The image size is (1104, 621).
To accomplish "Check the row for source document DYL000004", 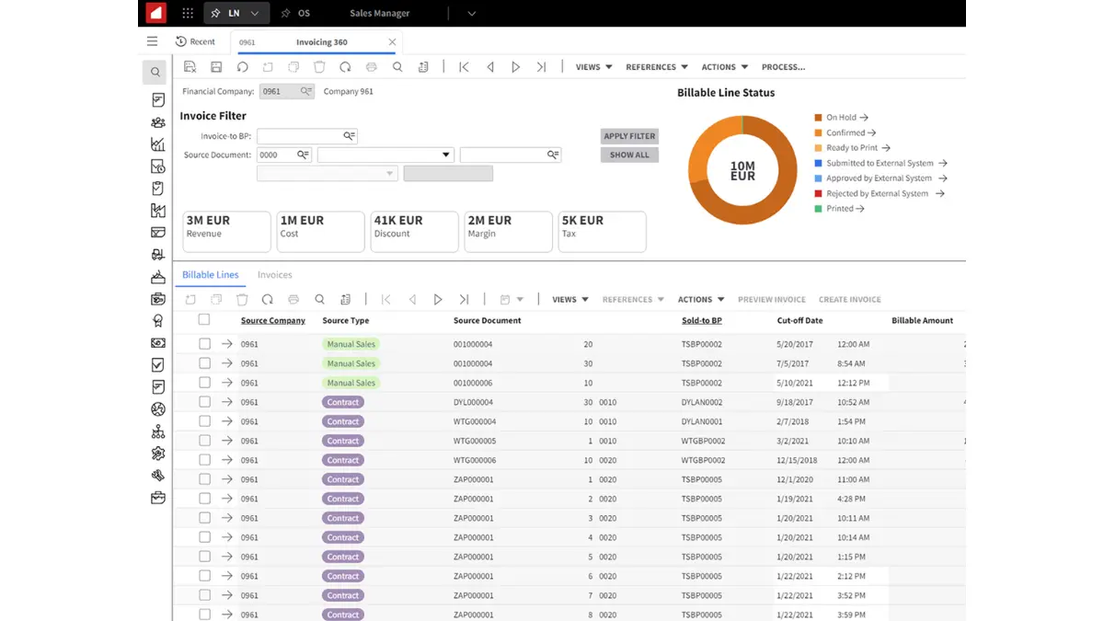I will click(204, 402).
